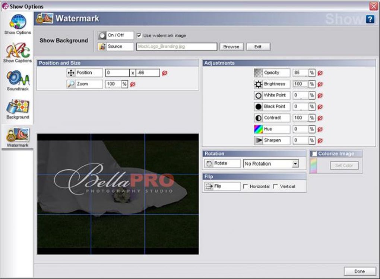Click the watermark preview image

(118, 194)
